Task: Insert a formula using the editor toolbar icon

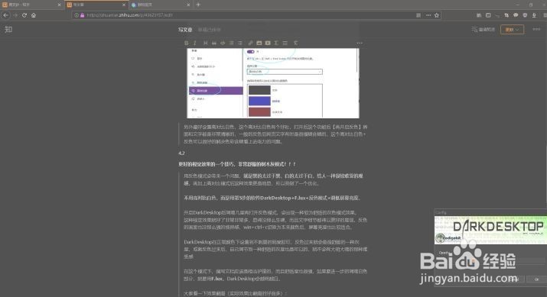Action: click(276, 43)
